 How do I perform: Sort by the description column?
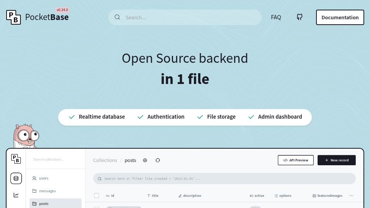coord(190,196)
